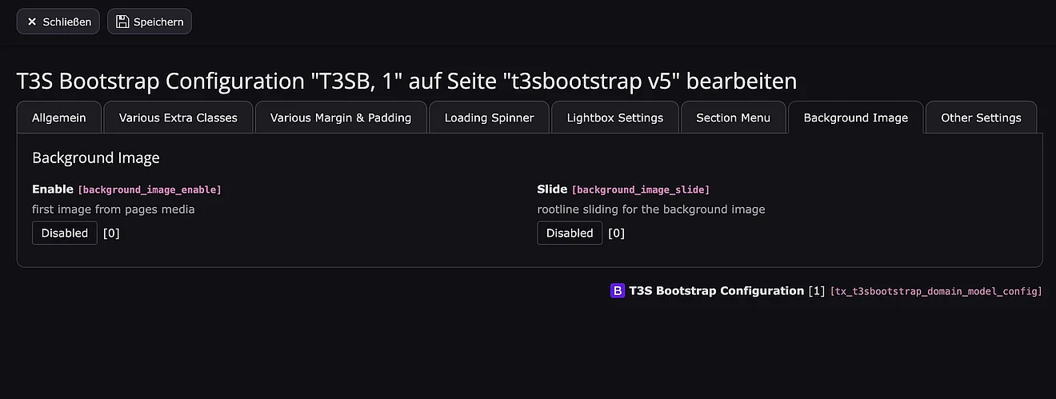Click the floppy disk save icon
This screenshot has height=399, width=1056.
click(122, 22)
